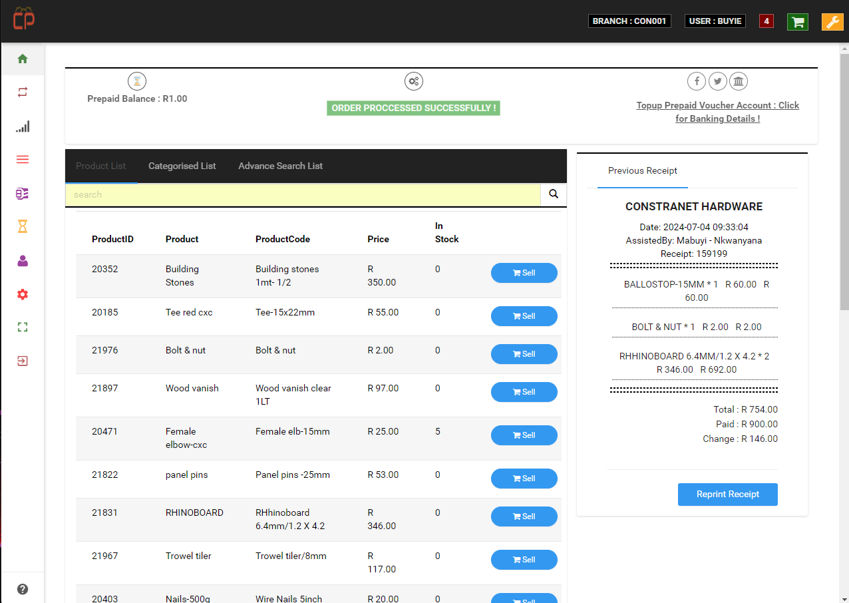The height and width of the screenshot is (603, 849).
Task: Click the search magnifier button
Action: click(553, 194)
